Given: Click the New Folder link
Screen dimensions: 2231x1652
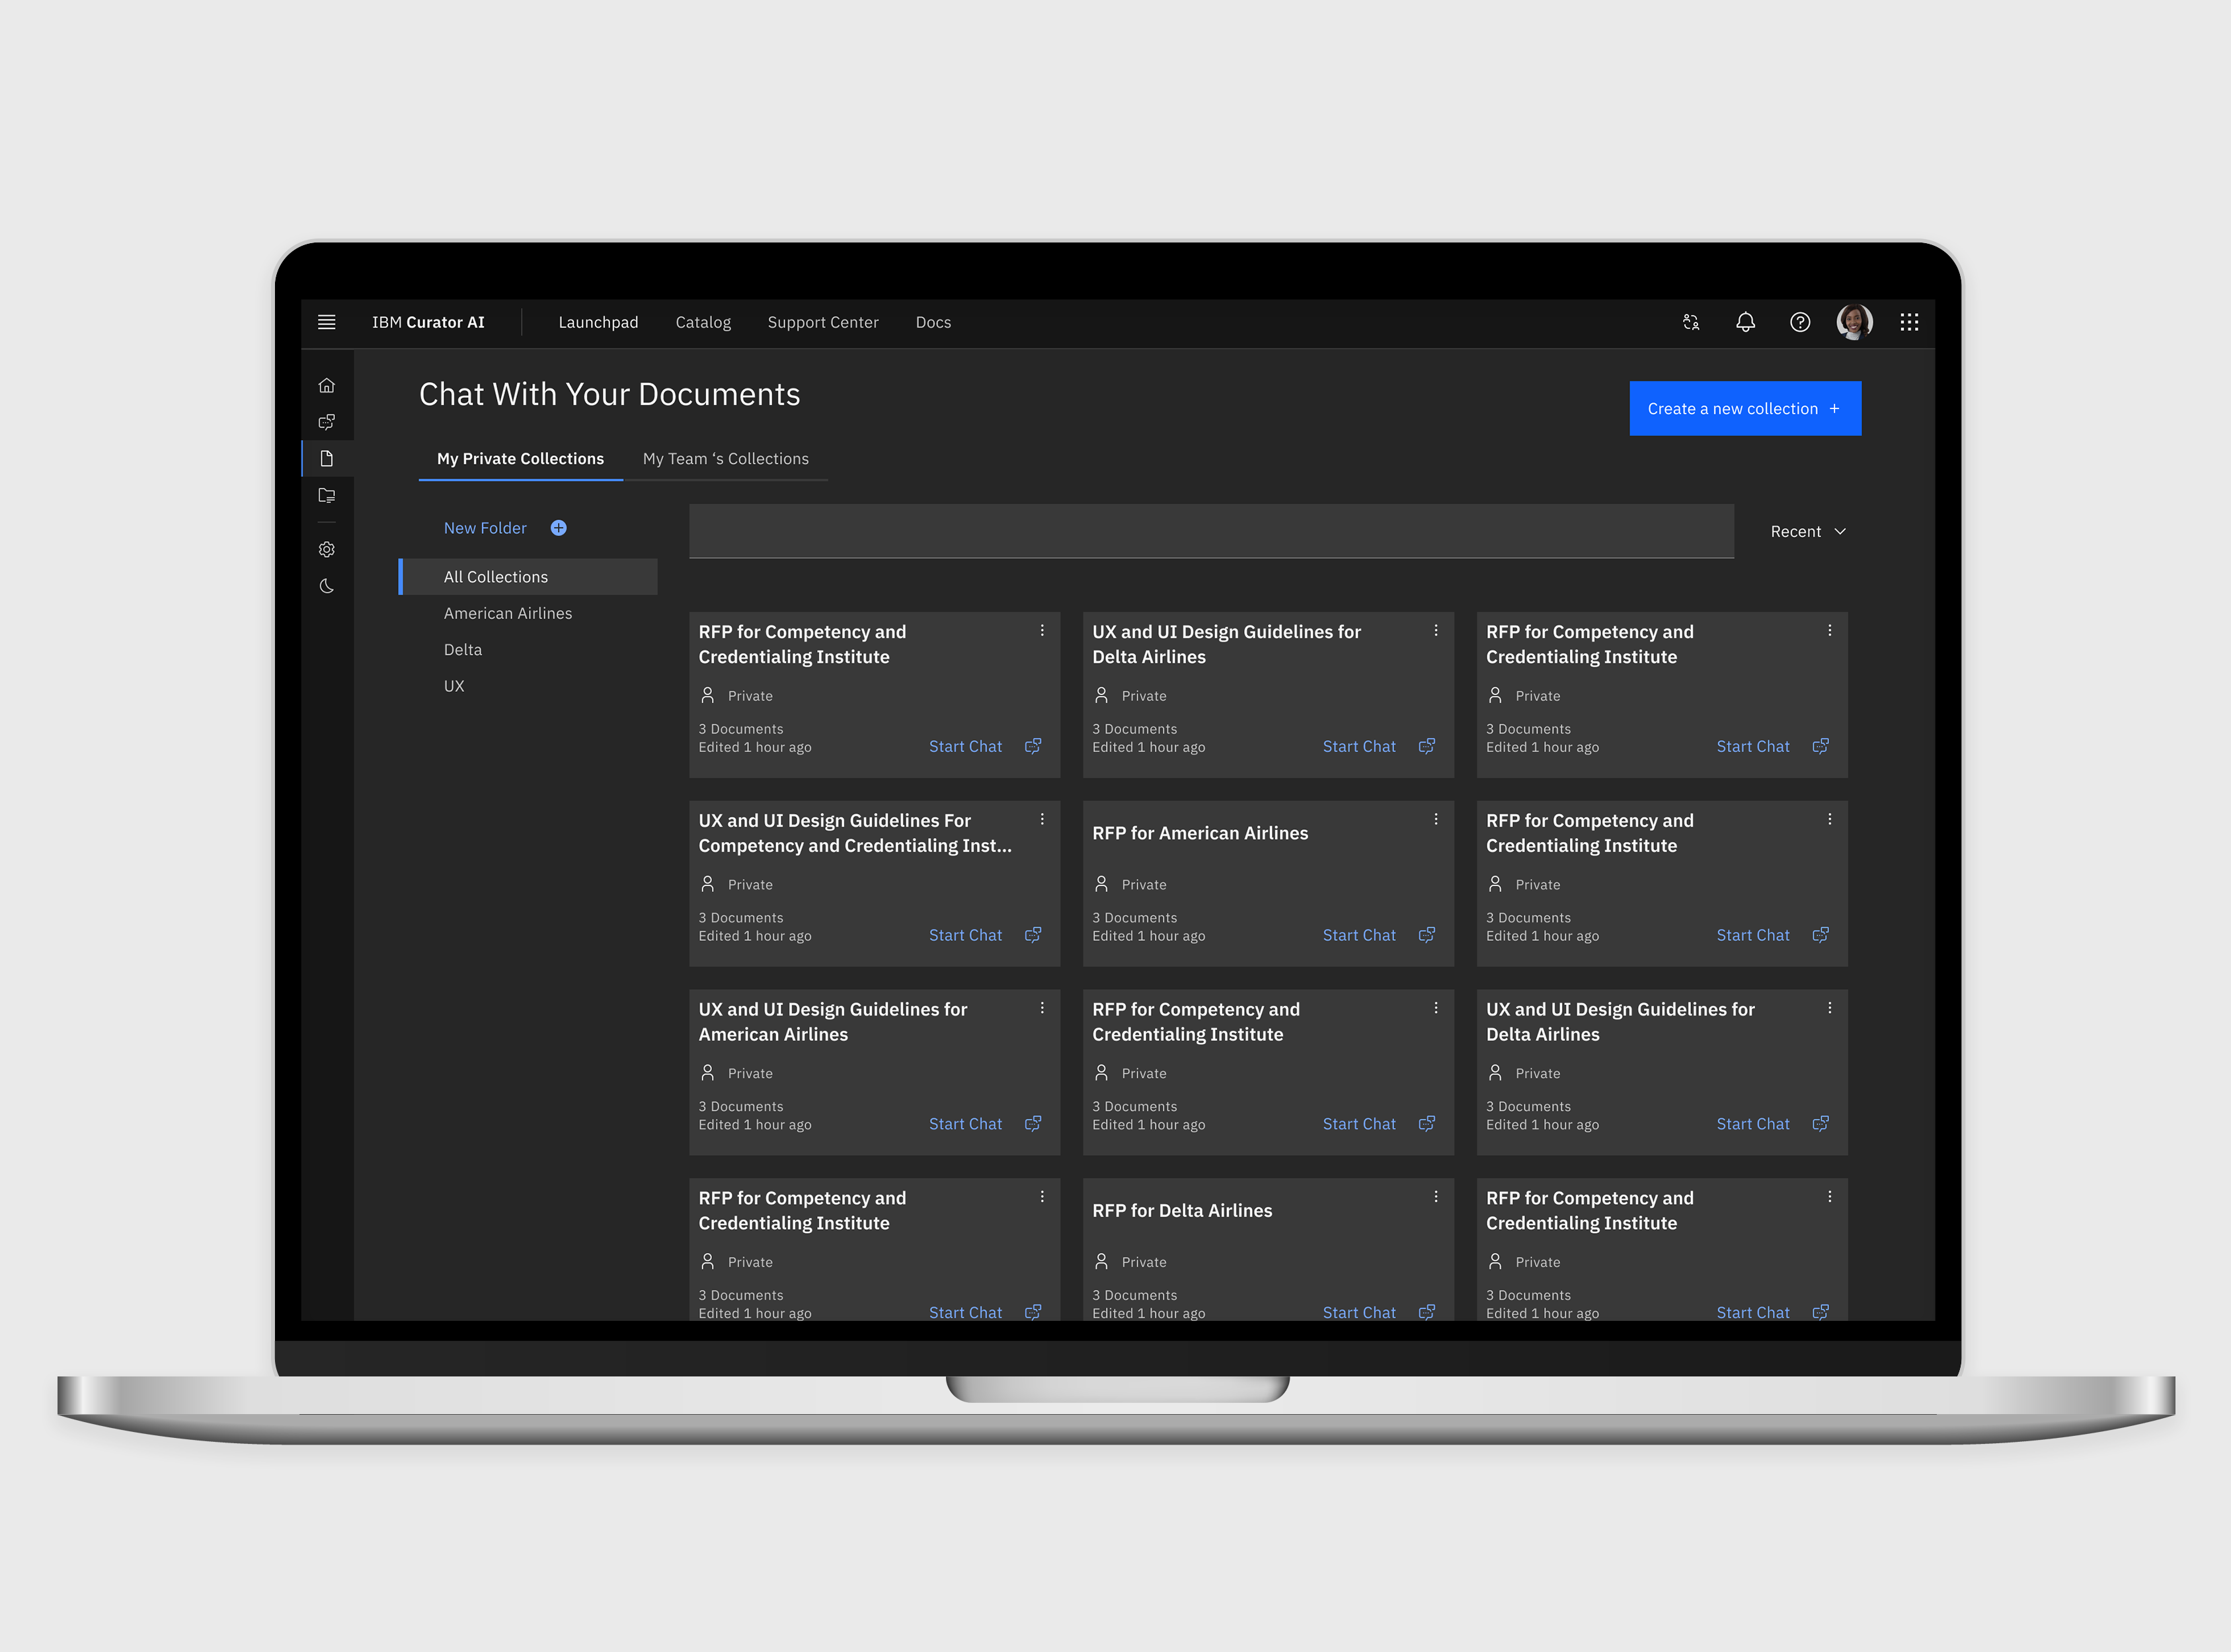Looking at the screenshot, I should pyautogui.click(x=485, y=528).
